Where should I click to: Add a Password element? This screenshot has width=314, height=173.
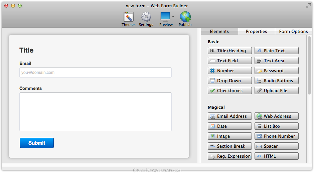pyautogui.click(x=277, y=71)
